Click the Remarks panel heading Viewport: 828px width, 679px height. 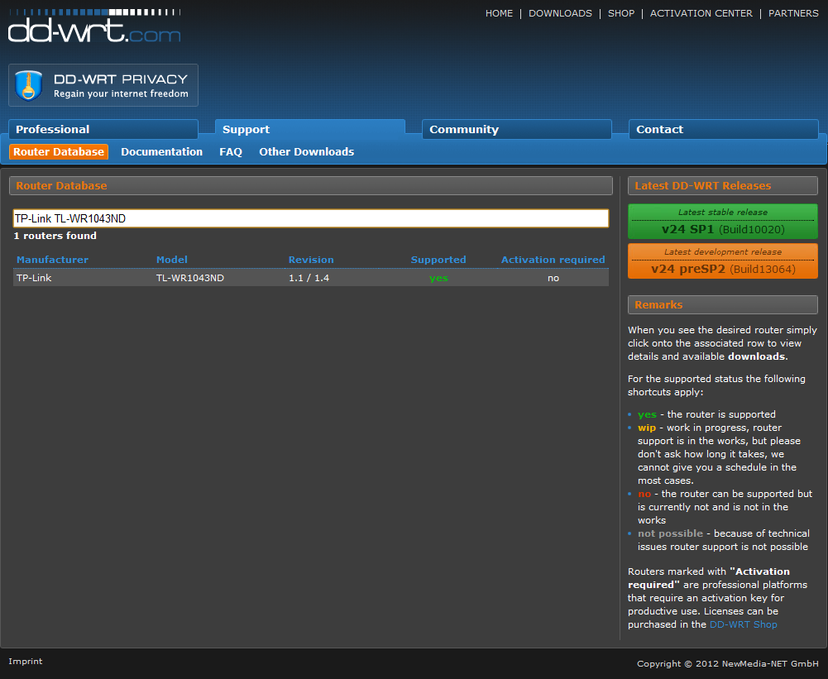click(723, 304)
